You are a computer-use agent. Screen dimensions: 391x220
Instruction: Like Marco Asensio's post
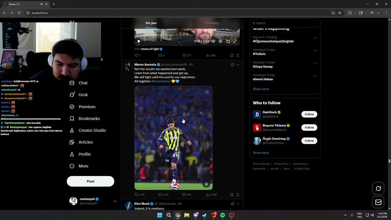[x=187, y=195]
